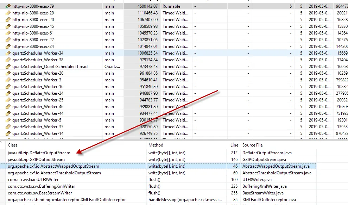The width and height of the screenshot is (348, 205).
Task: Click DeflaterOutputStream.java source file cell
Action: [267, 153]
